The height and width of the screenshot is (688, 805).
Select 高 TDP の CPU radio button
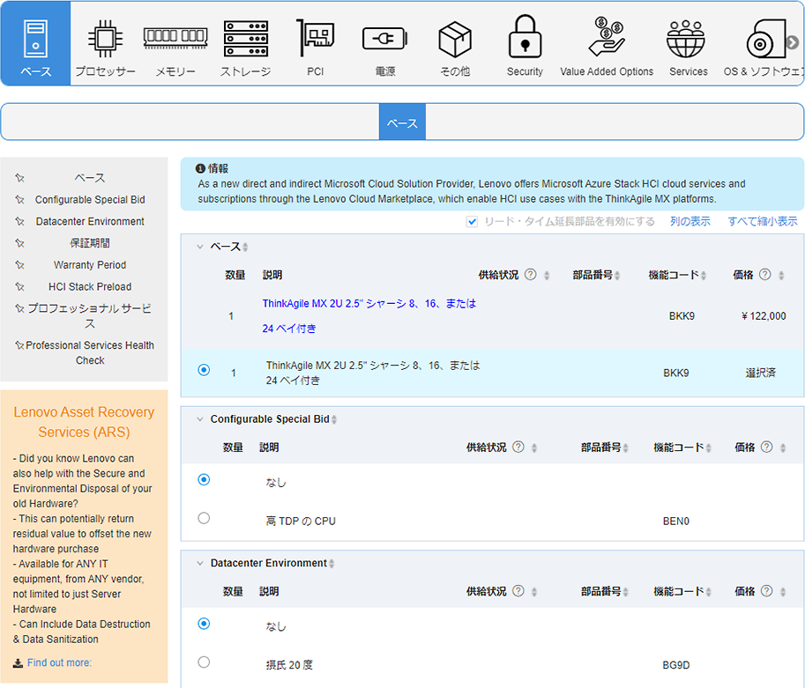pyautogui.click(x=204, y=518)
